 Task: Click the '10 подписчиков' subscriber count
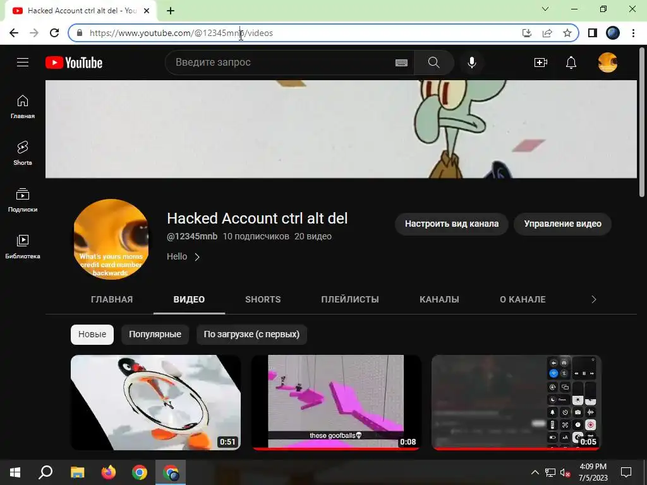(x=256, y=236)
